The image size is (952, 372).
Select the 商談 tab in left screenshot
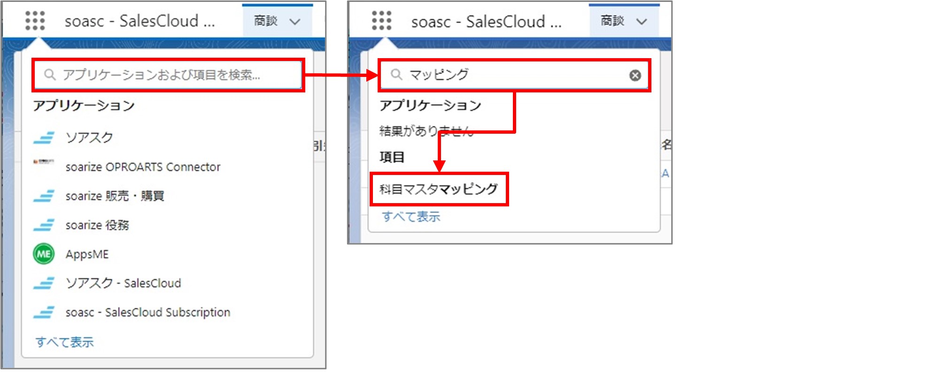coord(266,21)
